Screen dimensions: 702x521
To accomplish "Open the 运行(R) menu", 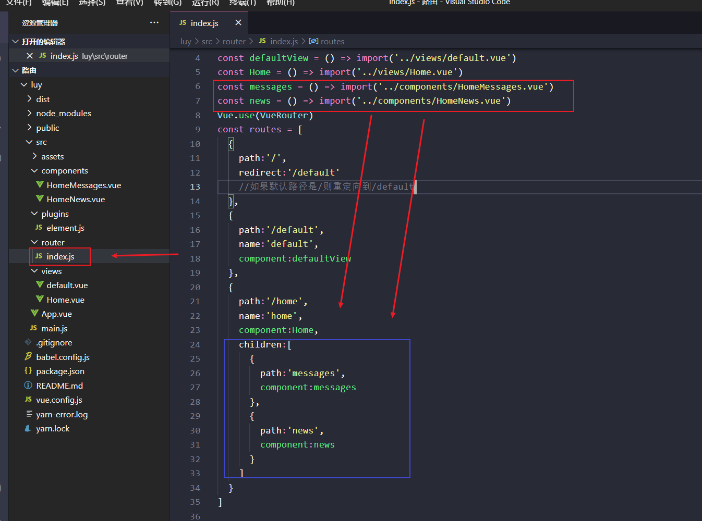I will point(205,3).
